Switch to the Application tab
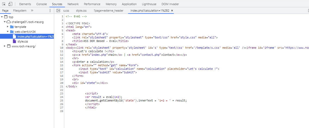The width and height of the screenshot is (309, 128). [129, 4]
